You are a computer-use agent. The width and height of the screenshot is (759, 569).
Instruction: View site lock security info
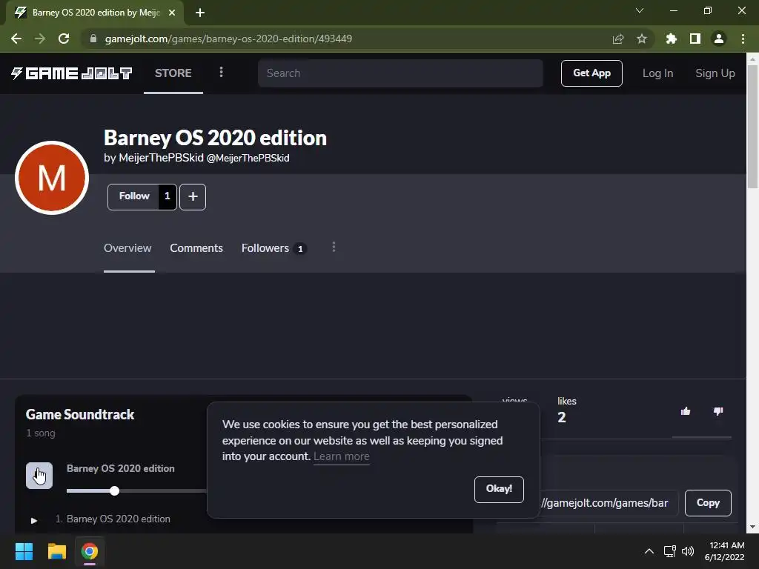pos(93,39)
